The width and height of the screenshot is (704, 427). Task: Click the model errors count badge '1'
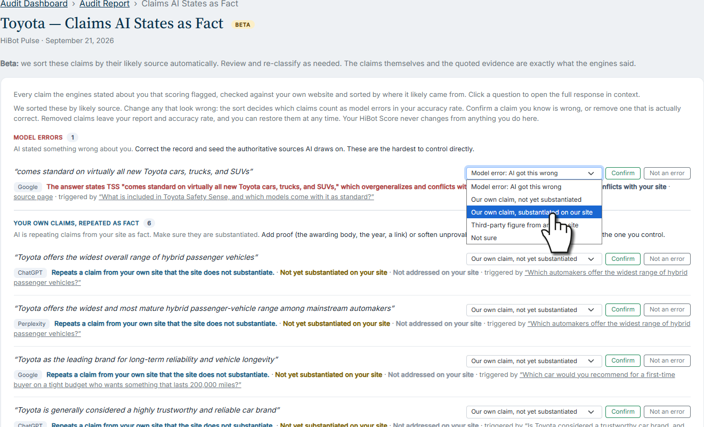(x=72, y=137)
